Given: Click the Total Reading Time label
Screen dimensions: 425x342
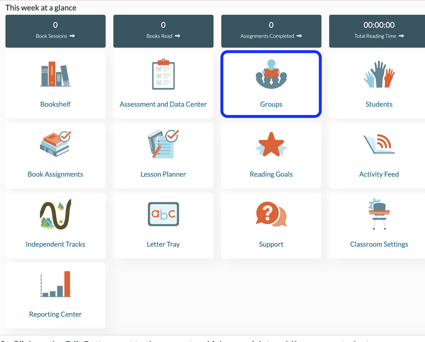Looking at the screenshot, I should (375, 36).
